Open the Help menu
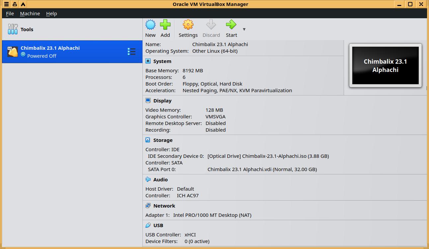429x249 pixels. click(51, 14)
